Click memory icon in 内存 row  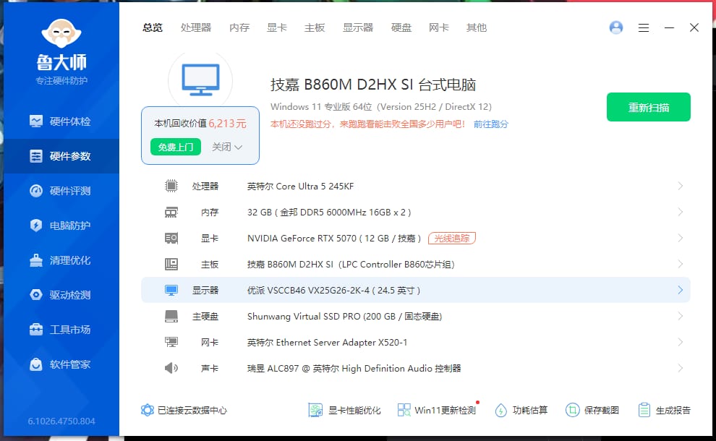tap(171, 213)
